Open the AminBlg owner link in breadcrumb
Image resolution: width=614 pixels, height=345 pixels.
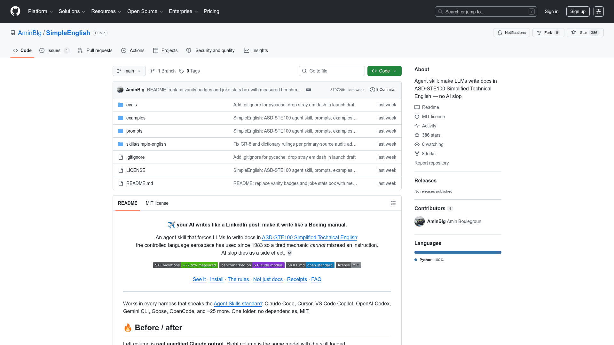pos(30,33)
